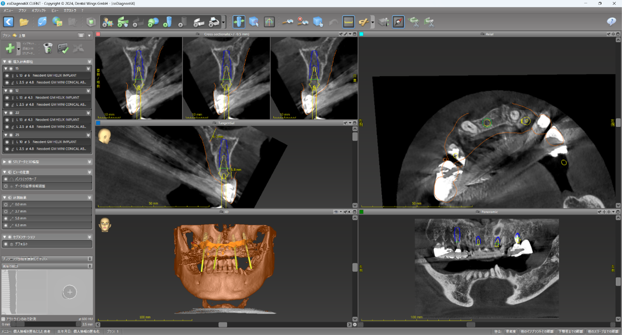Click the blue back arrow button
The image size is (622, 335).
point(9,22)
